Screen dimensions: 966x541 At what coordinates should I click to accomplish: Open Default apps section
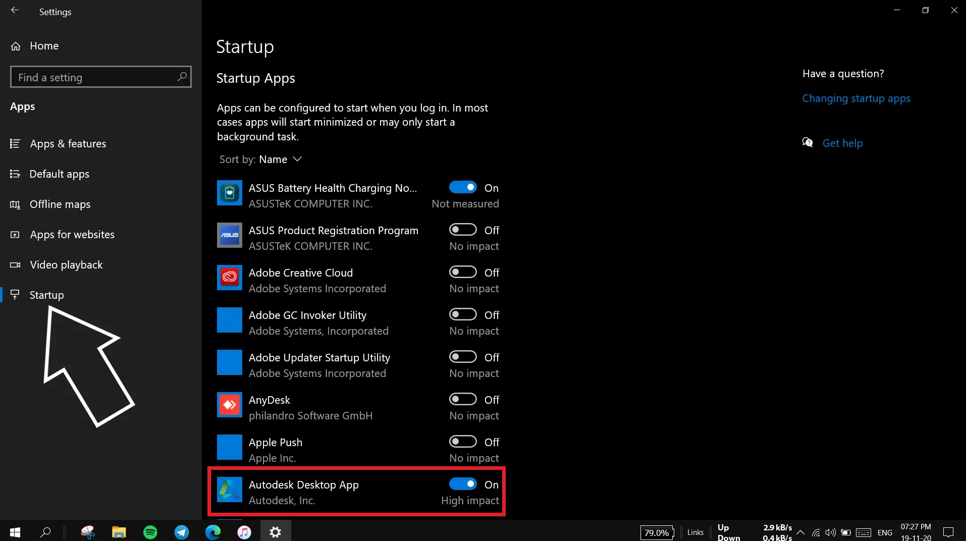coord(59,174)
